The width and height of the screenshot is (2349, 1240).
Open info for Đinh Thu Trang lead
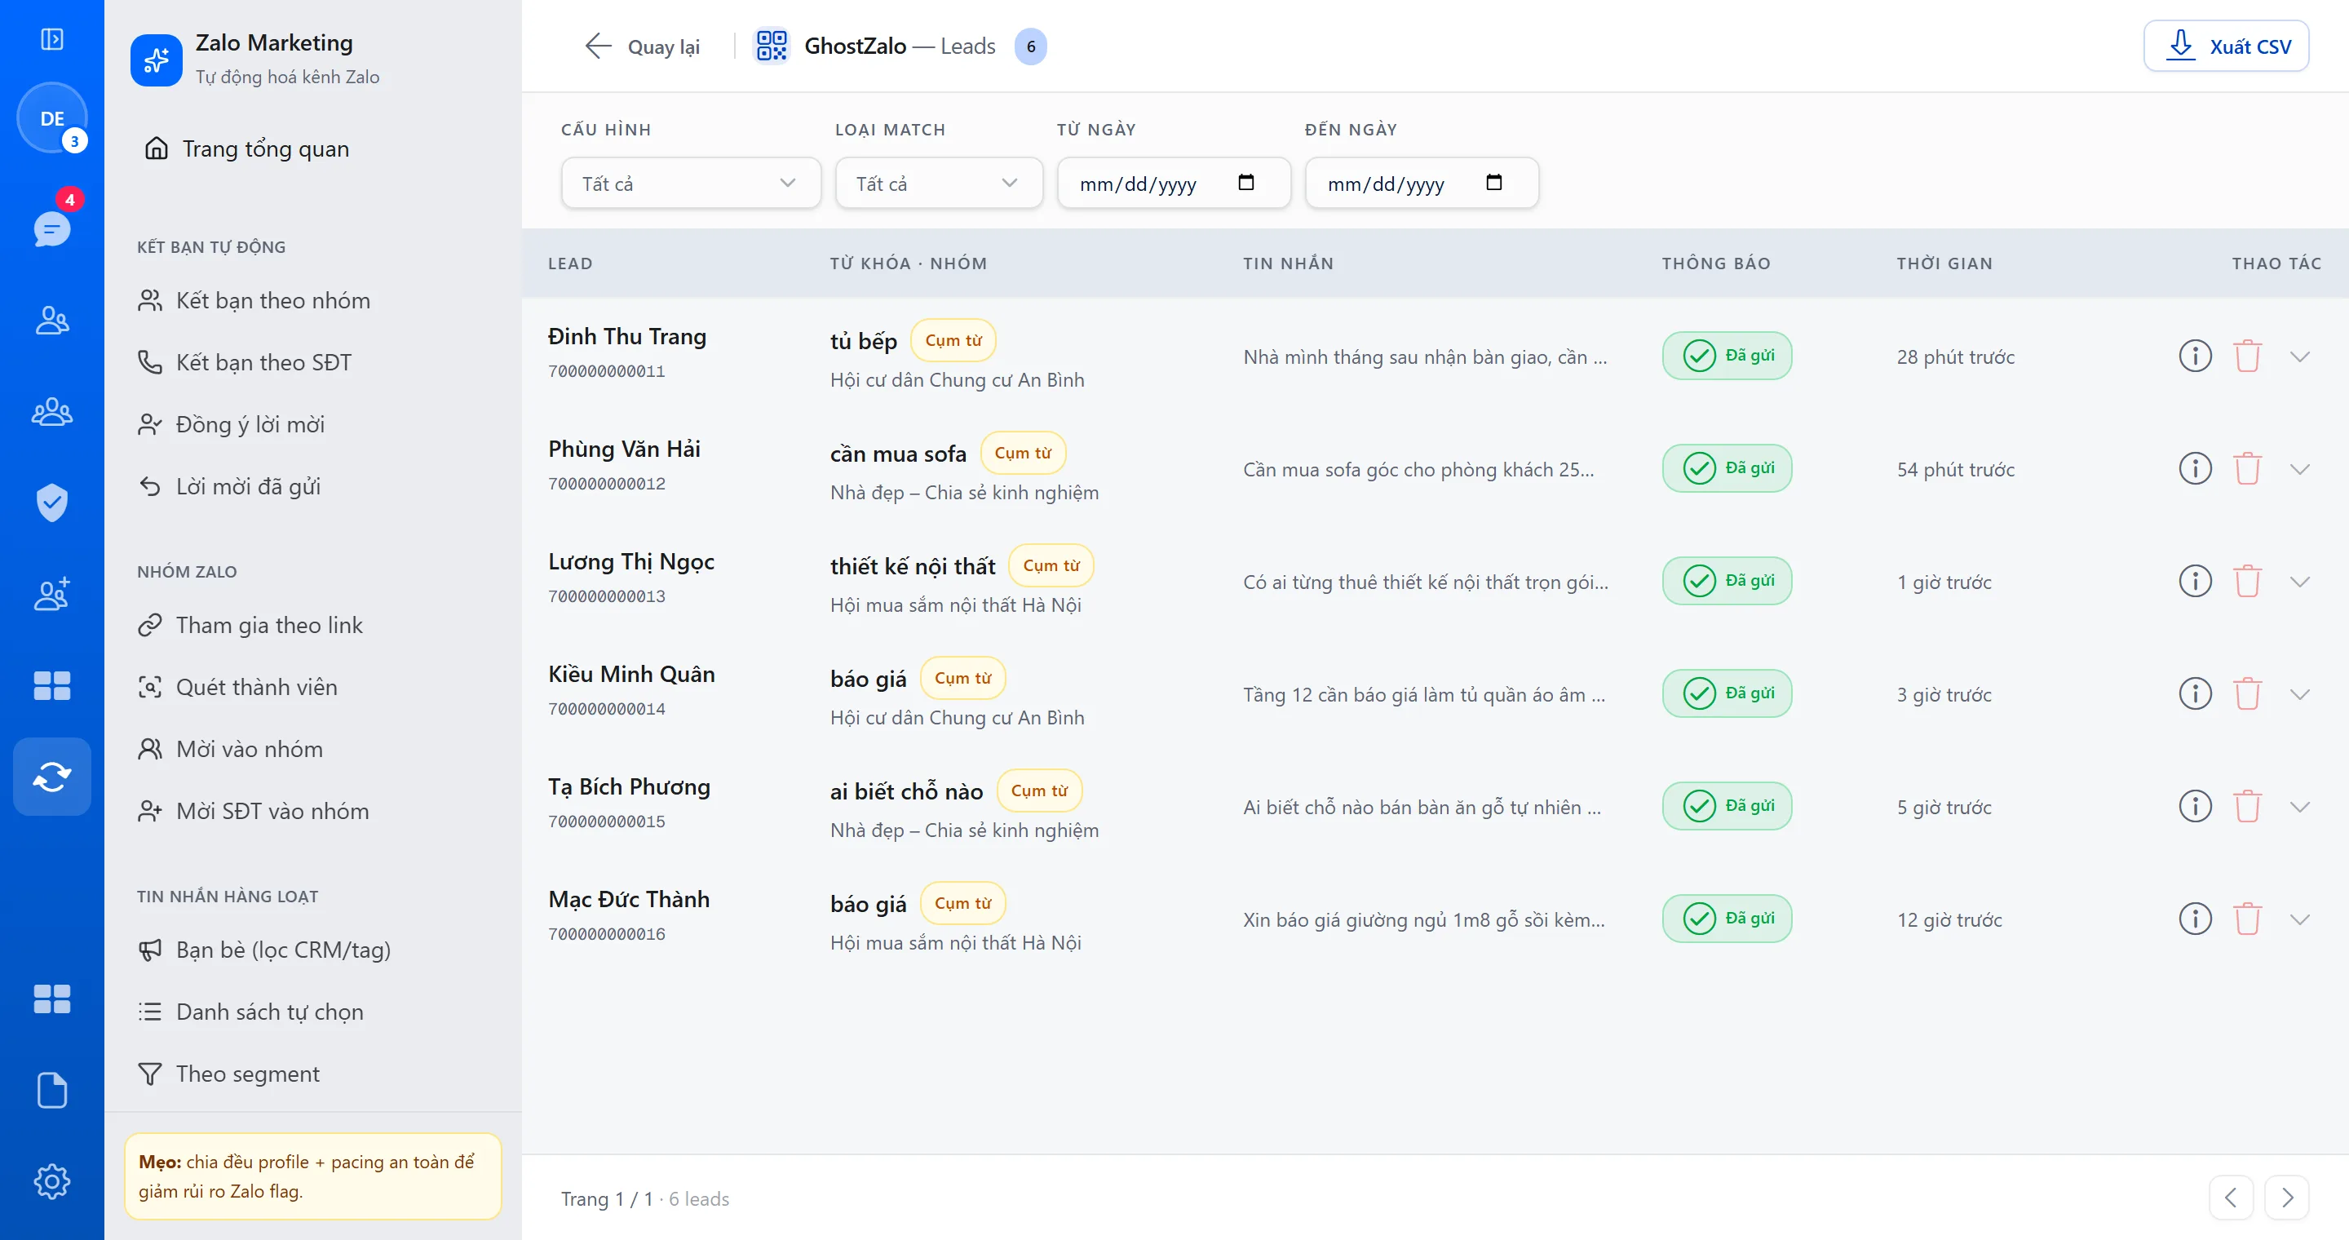click(2195, 356)
